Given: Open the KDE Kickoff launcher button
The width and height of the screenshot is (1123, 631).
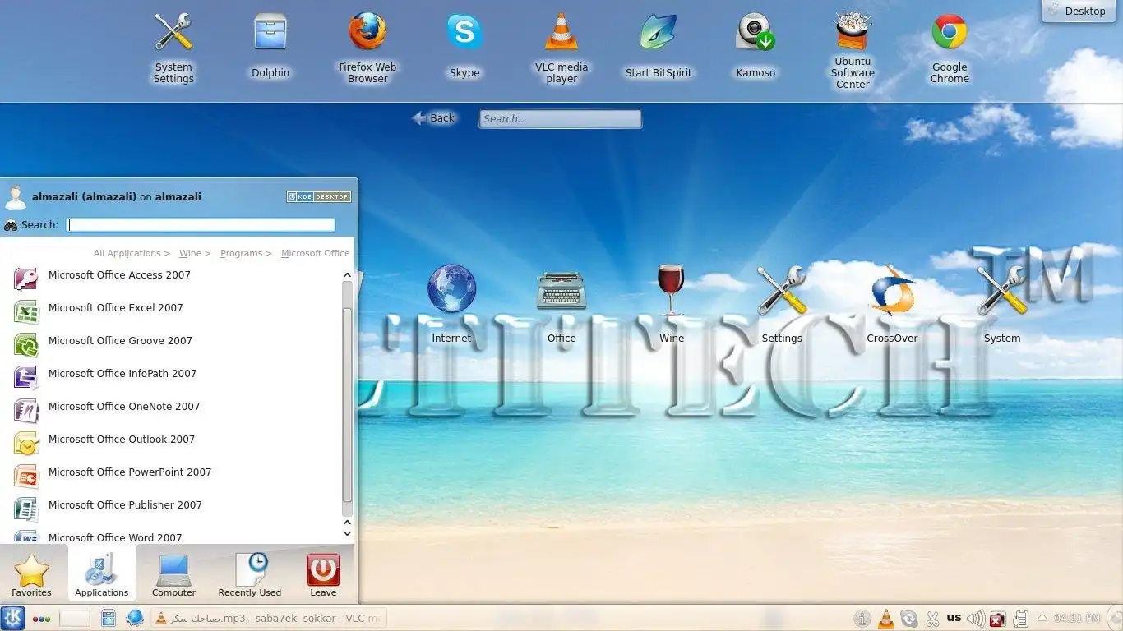Looking at the screenshot, I should (12, 618).
